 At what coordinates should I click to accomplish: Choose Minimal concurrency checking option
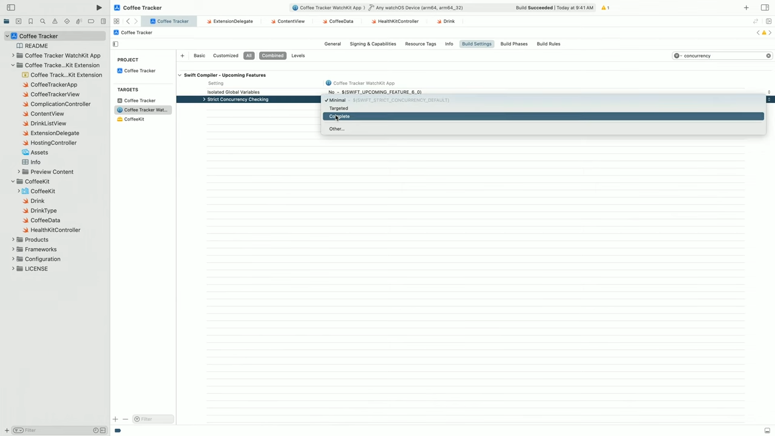(x=543, y=100)
